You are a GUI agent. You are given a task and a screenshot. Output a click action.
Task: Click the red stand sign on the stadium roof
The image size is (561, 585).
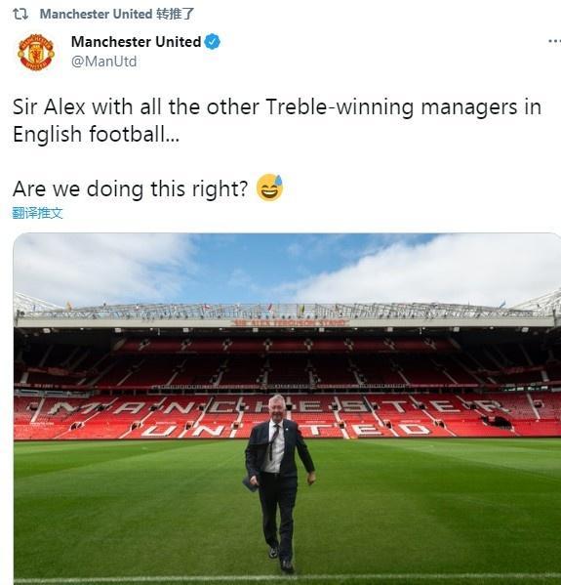290,322
